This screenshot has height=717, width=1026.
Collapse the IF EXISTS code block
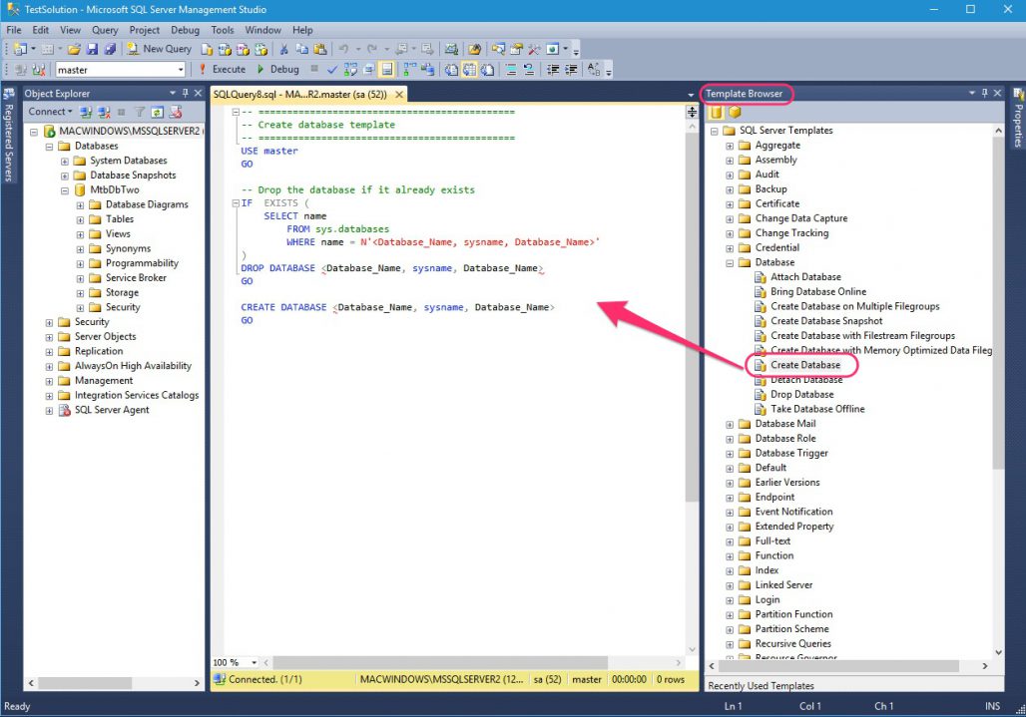[236, 203]
